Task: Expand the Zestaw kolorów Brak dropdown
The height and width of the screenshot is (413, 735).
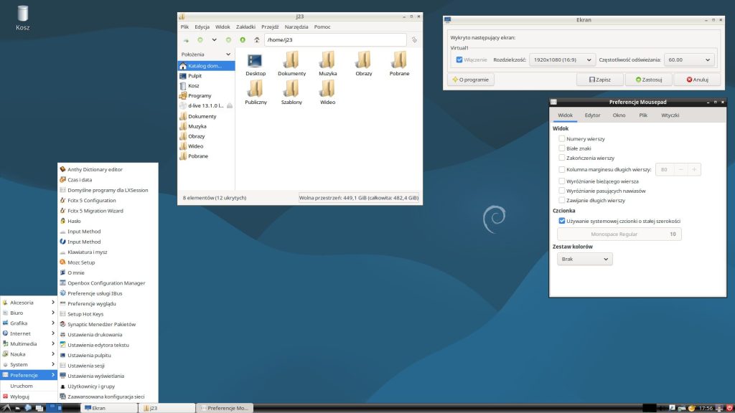Action: pyautogui.click(x=585, y=259)
